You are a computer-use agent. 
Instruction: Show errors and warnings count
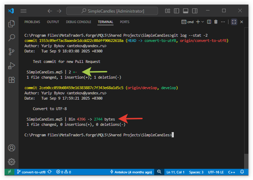(63, 172)
